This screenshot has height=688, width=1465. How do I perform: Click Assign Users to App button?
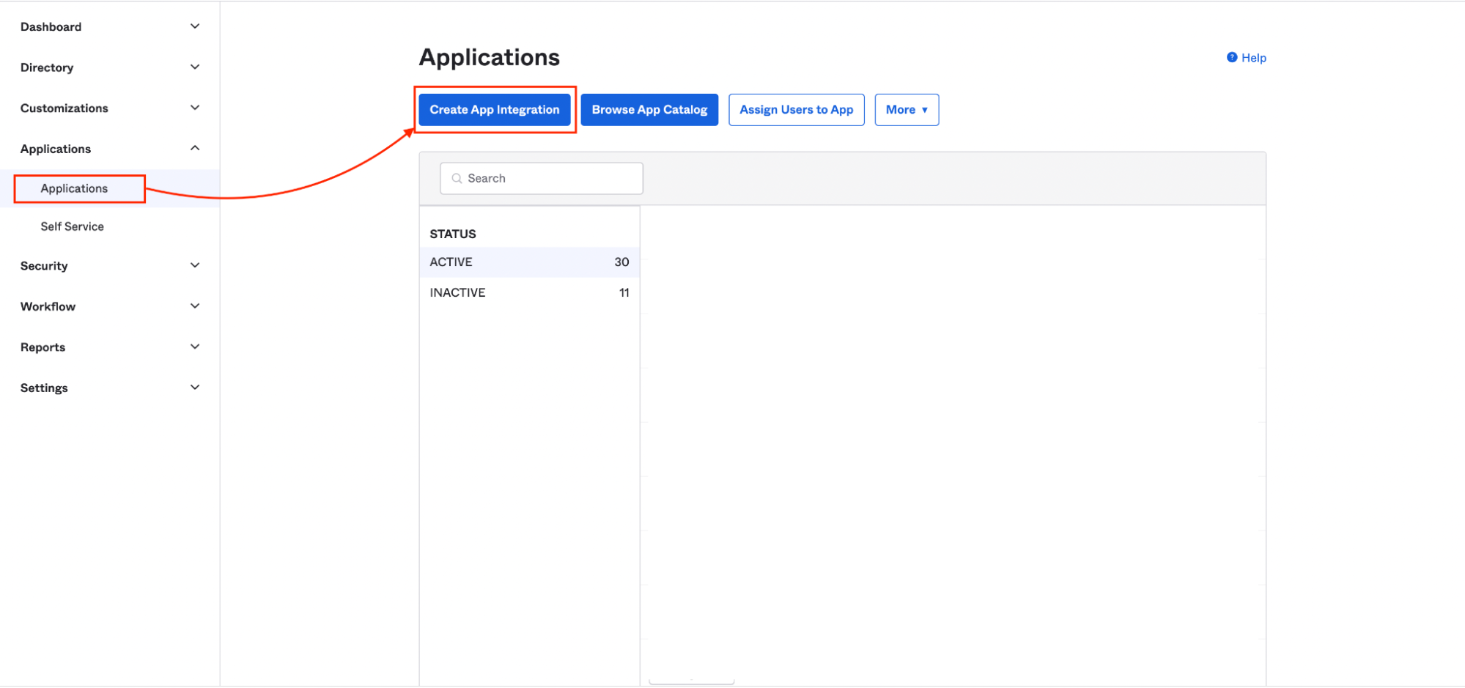click(796, 110)
